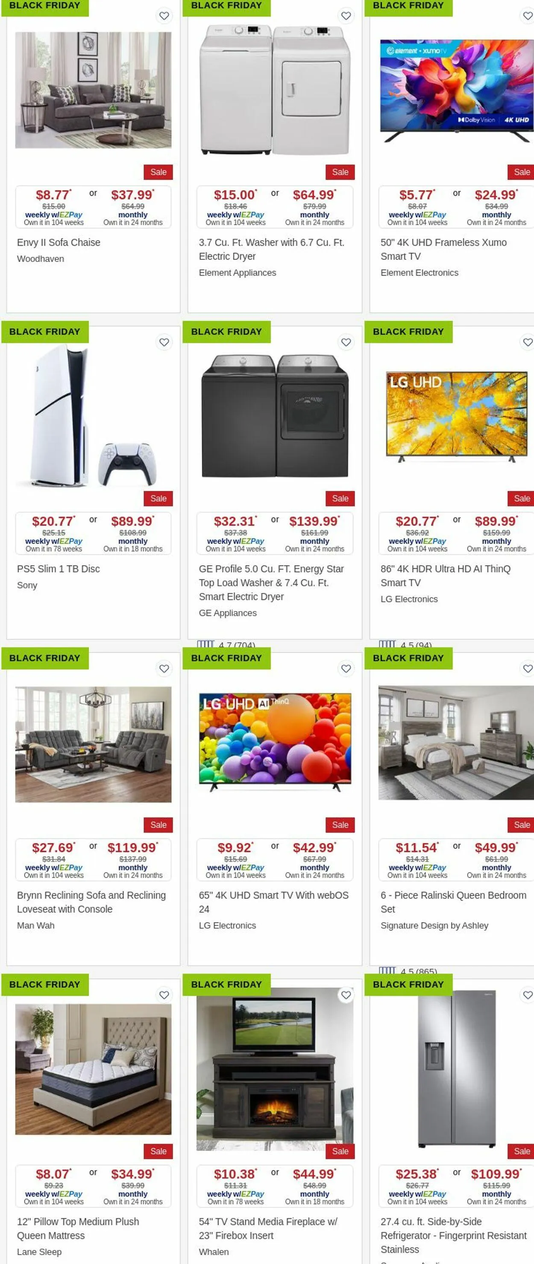Favorite the Envy II Sofa Chaise with heart icon
This screenshot has height=1264, width=534.
[x=164, y=16]
